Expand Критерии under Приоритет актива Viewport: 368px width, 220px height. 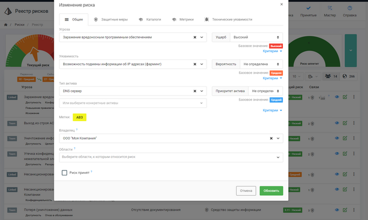tap(272, 110)
